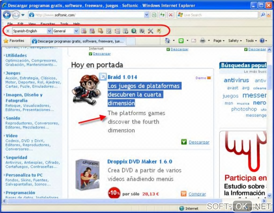The height and width of the screenshot is (213, 274).
Task: Click the Favorites star button
Action: tap(14, 41)
